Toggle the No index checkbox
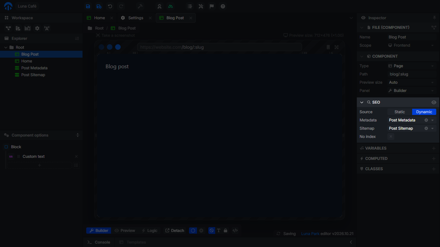This screenshot has width=440, height=247. [x=391, y=137]
